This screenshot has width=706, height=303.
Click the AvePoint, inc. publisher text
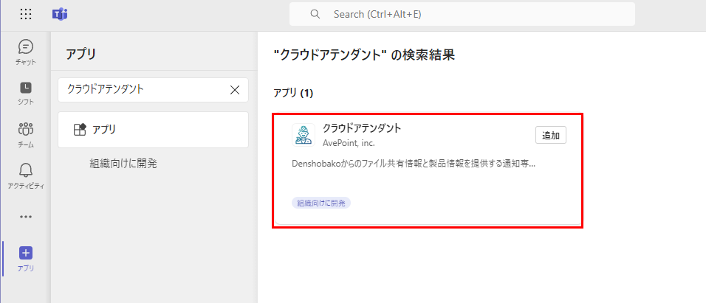pos(349,144)
